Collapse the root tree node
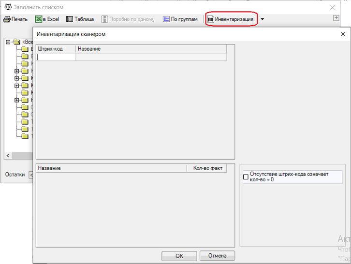Screen dimensions: 351x264 (8, 42)
